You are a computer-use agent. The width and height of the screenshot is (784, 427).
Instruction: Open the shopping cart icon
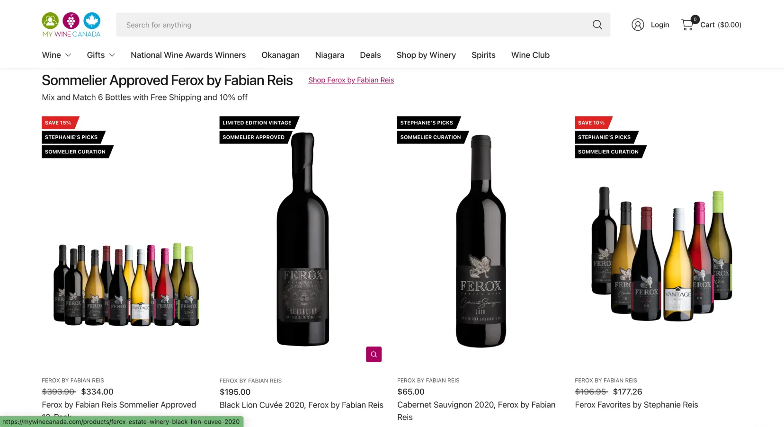(x=687, y=25)
